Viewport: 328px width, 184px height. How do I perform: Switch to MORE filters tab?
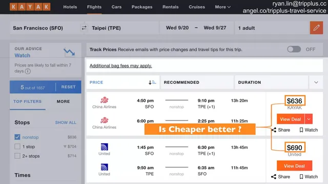[63, 102]
